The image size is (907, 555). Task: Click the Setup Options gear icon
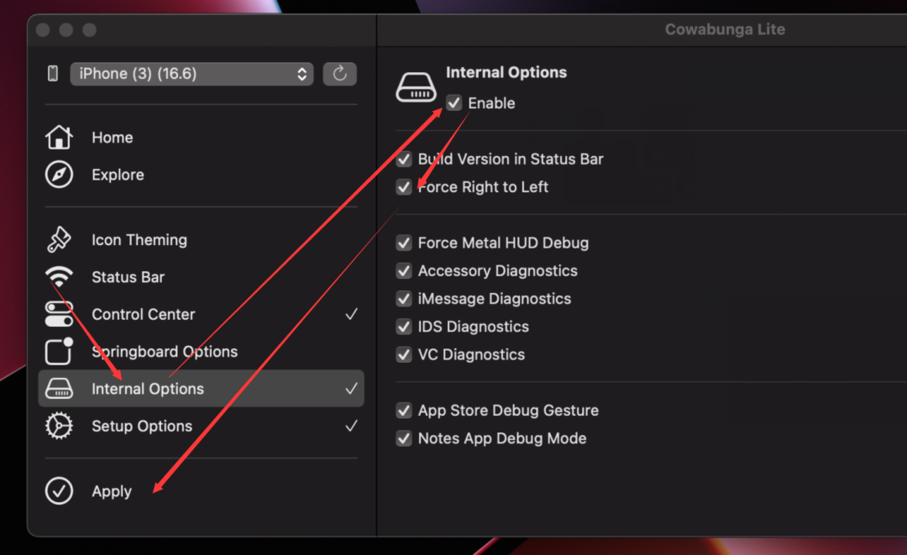point(59,427)
